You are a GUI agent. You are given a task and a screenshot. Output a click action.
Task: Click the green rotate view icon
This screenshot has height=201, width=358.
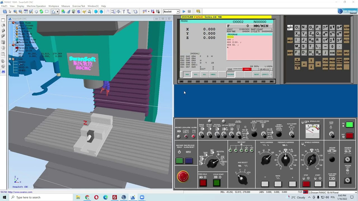(x=41, y=11)
